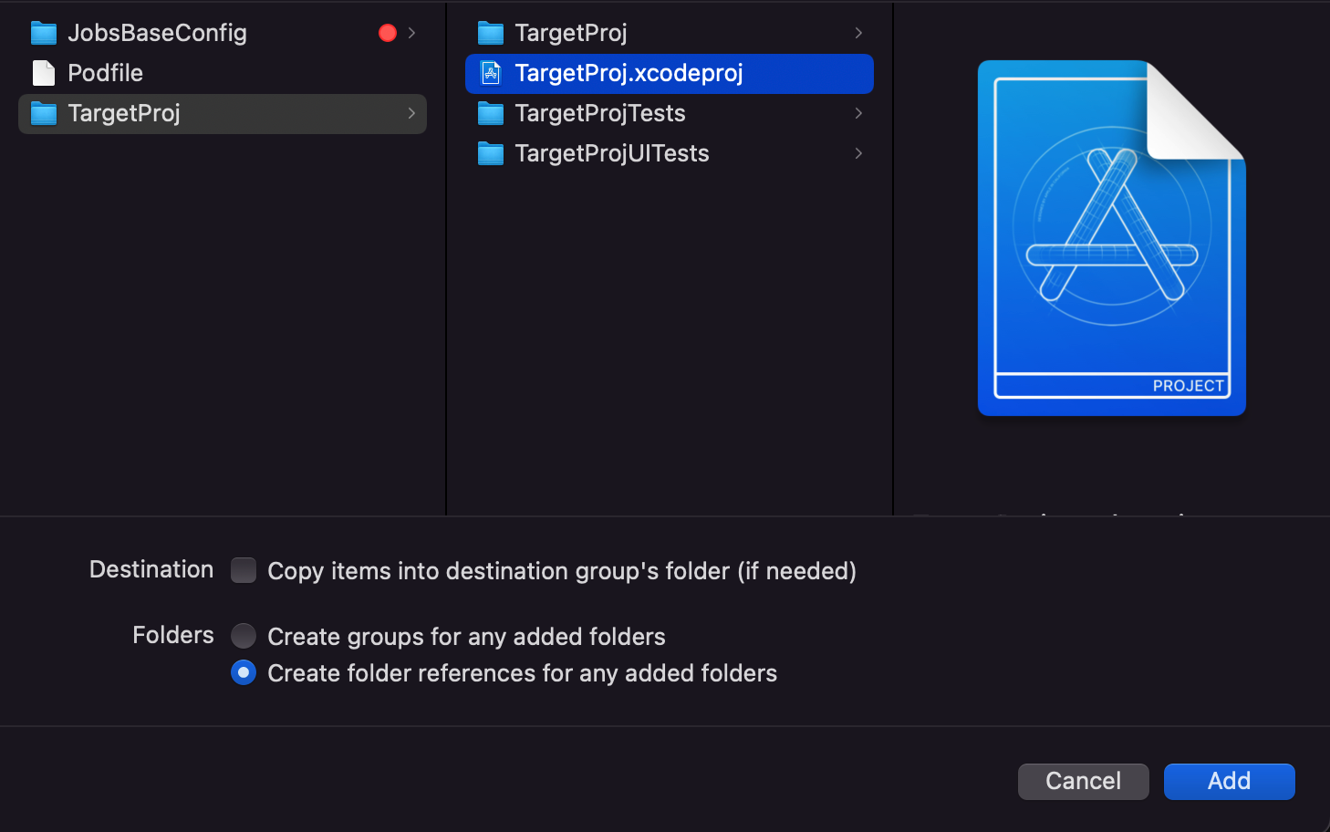Select TargetProj folder name in middle column
Viewport: 1330px width, 832px height.
pos(571,34)
